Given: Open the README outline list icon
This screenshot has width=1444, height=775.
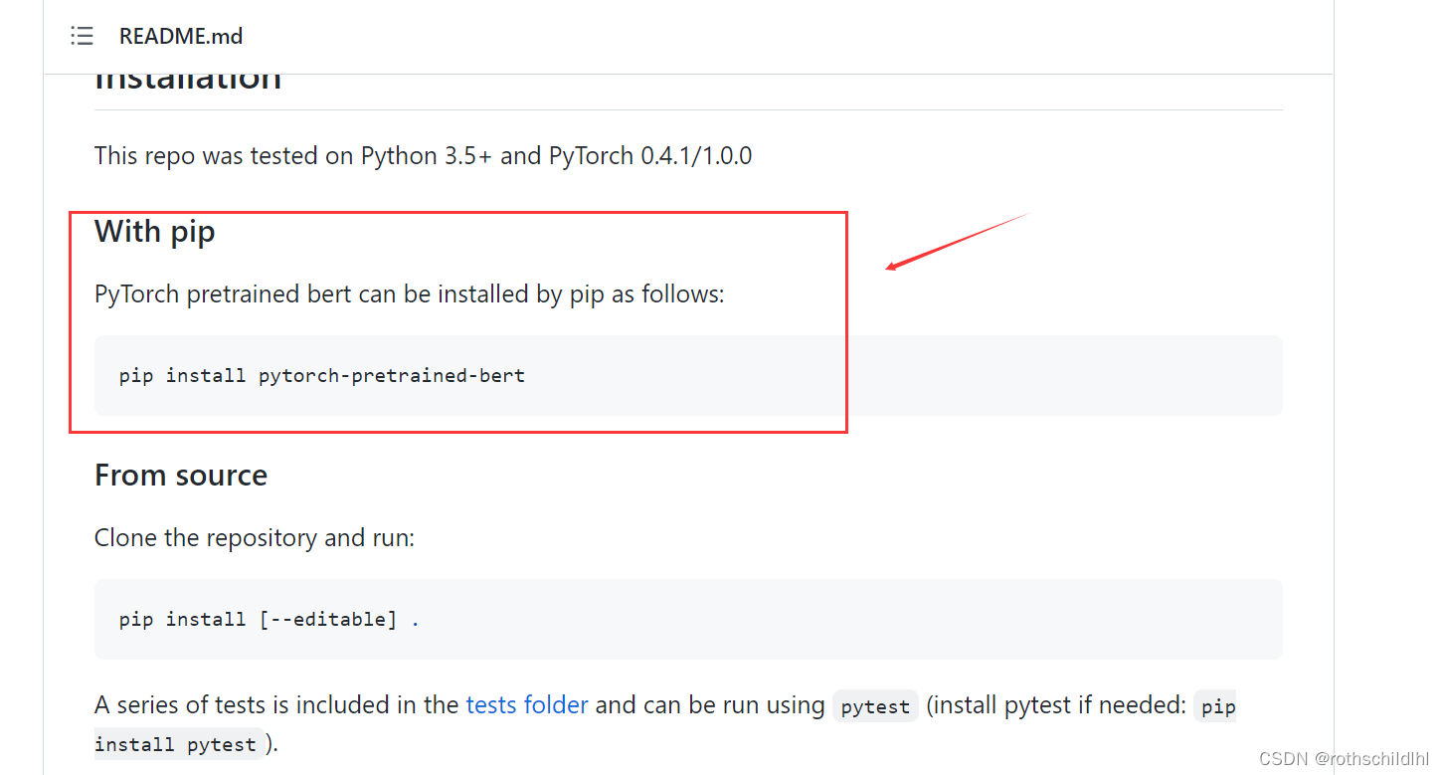Looking at the screenshot, I should click(x=82, y=37).
